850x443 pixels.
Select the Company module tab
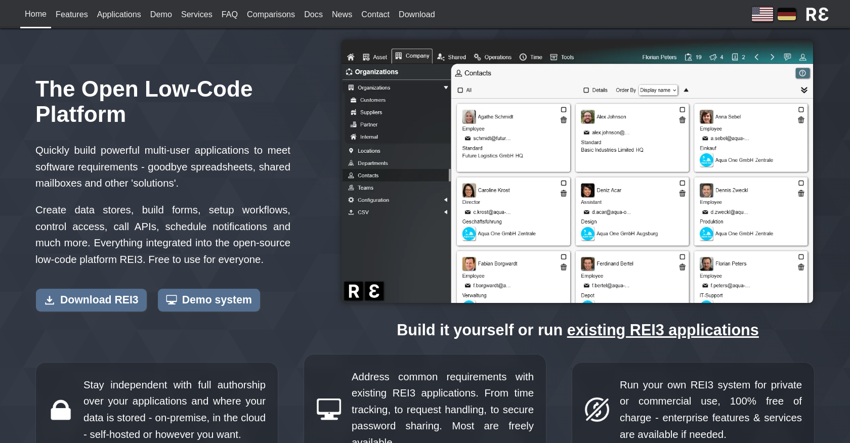(x=412, y=56)
